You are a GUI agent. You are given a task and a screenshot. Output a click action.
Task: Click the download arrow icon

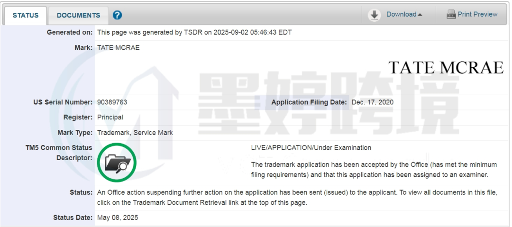375,15
